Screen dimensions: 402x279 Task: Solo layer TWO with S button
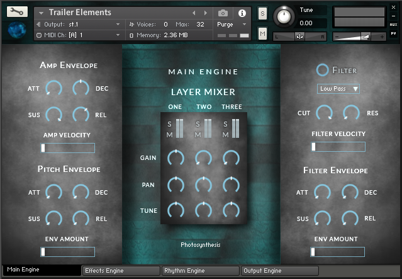198,124
